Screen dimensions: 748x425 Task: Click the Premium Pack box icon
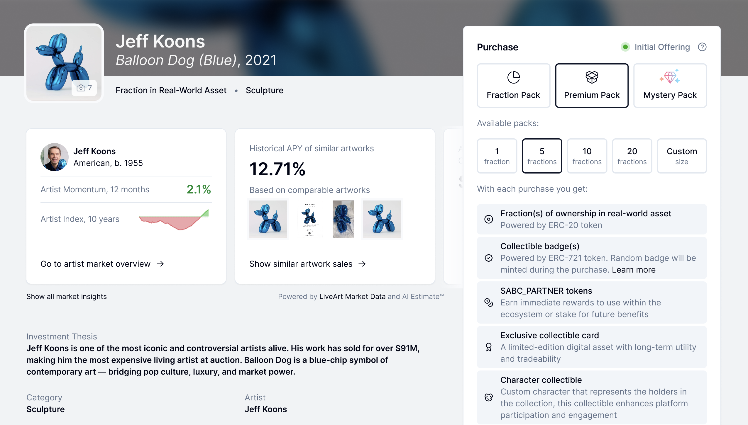point(592,77)
